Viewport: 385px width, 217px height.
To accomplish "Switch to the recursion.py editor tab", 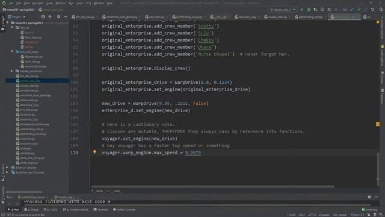I will [x=156, y=17].
